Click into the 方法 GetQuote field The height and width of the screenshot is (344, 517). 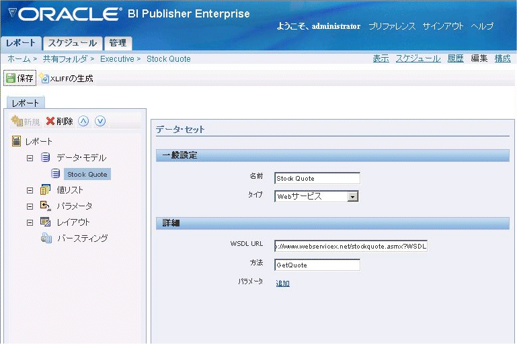[x=317, y=265]
